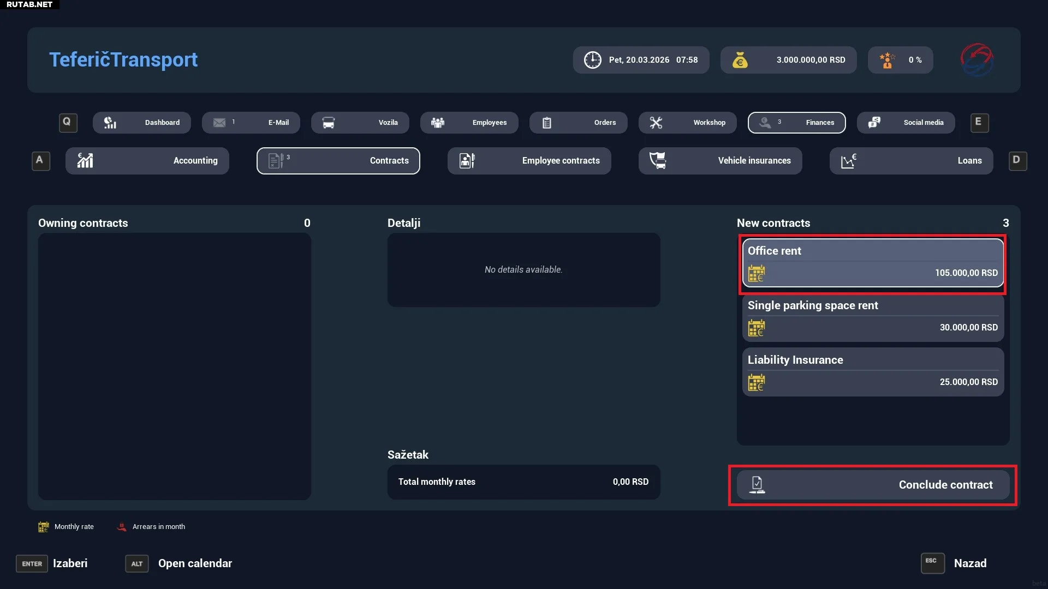Click the reputation star percentage icon
The width and height of the screenshot is (1048, 589).
[x=887, y=60]
